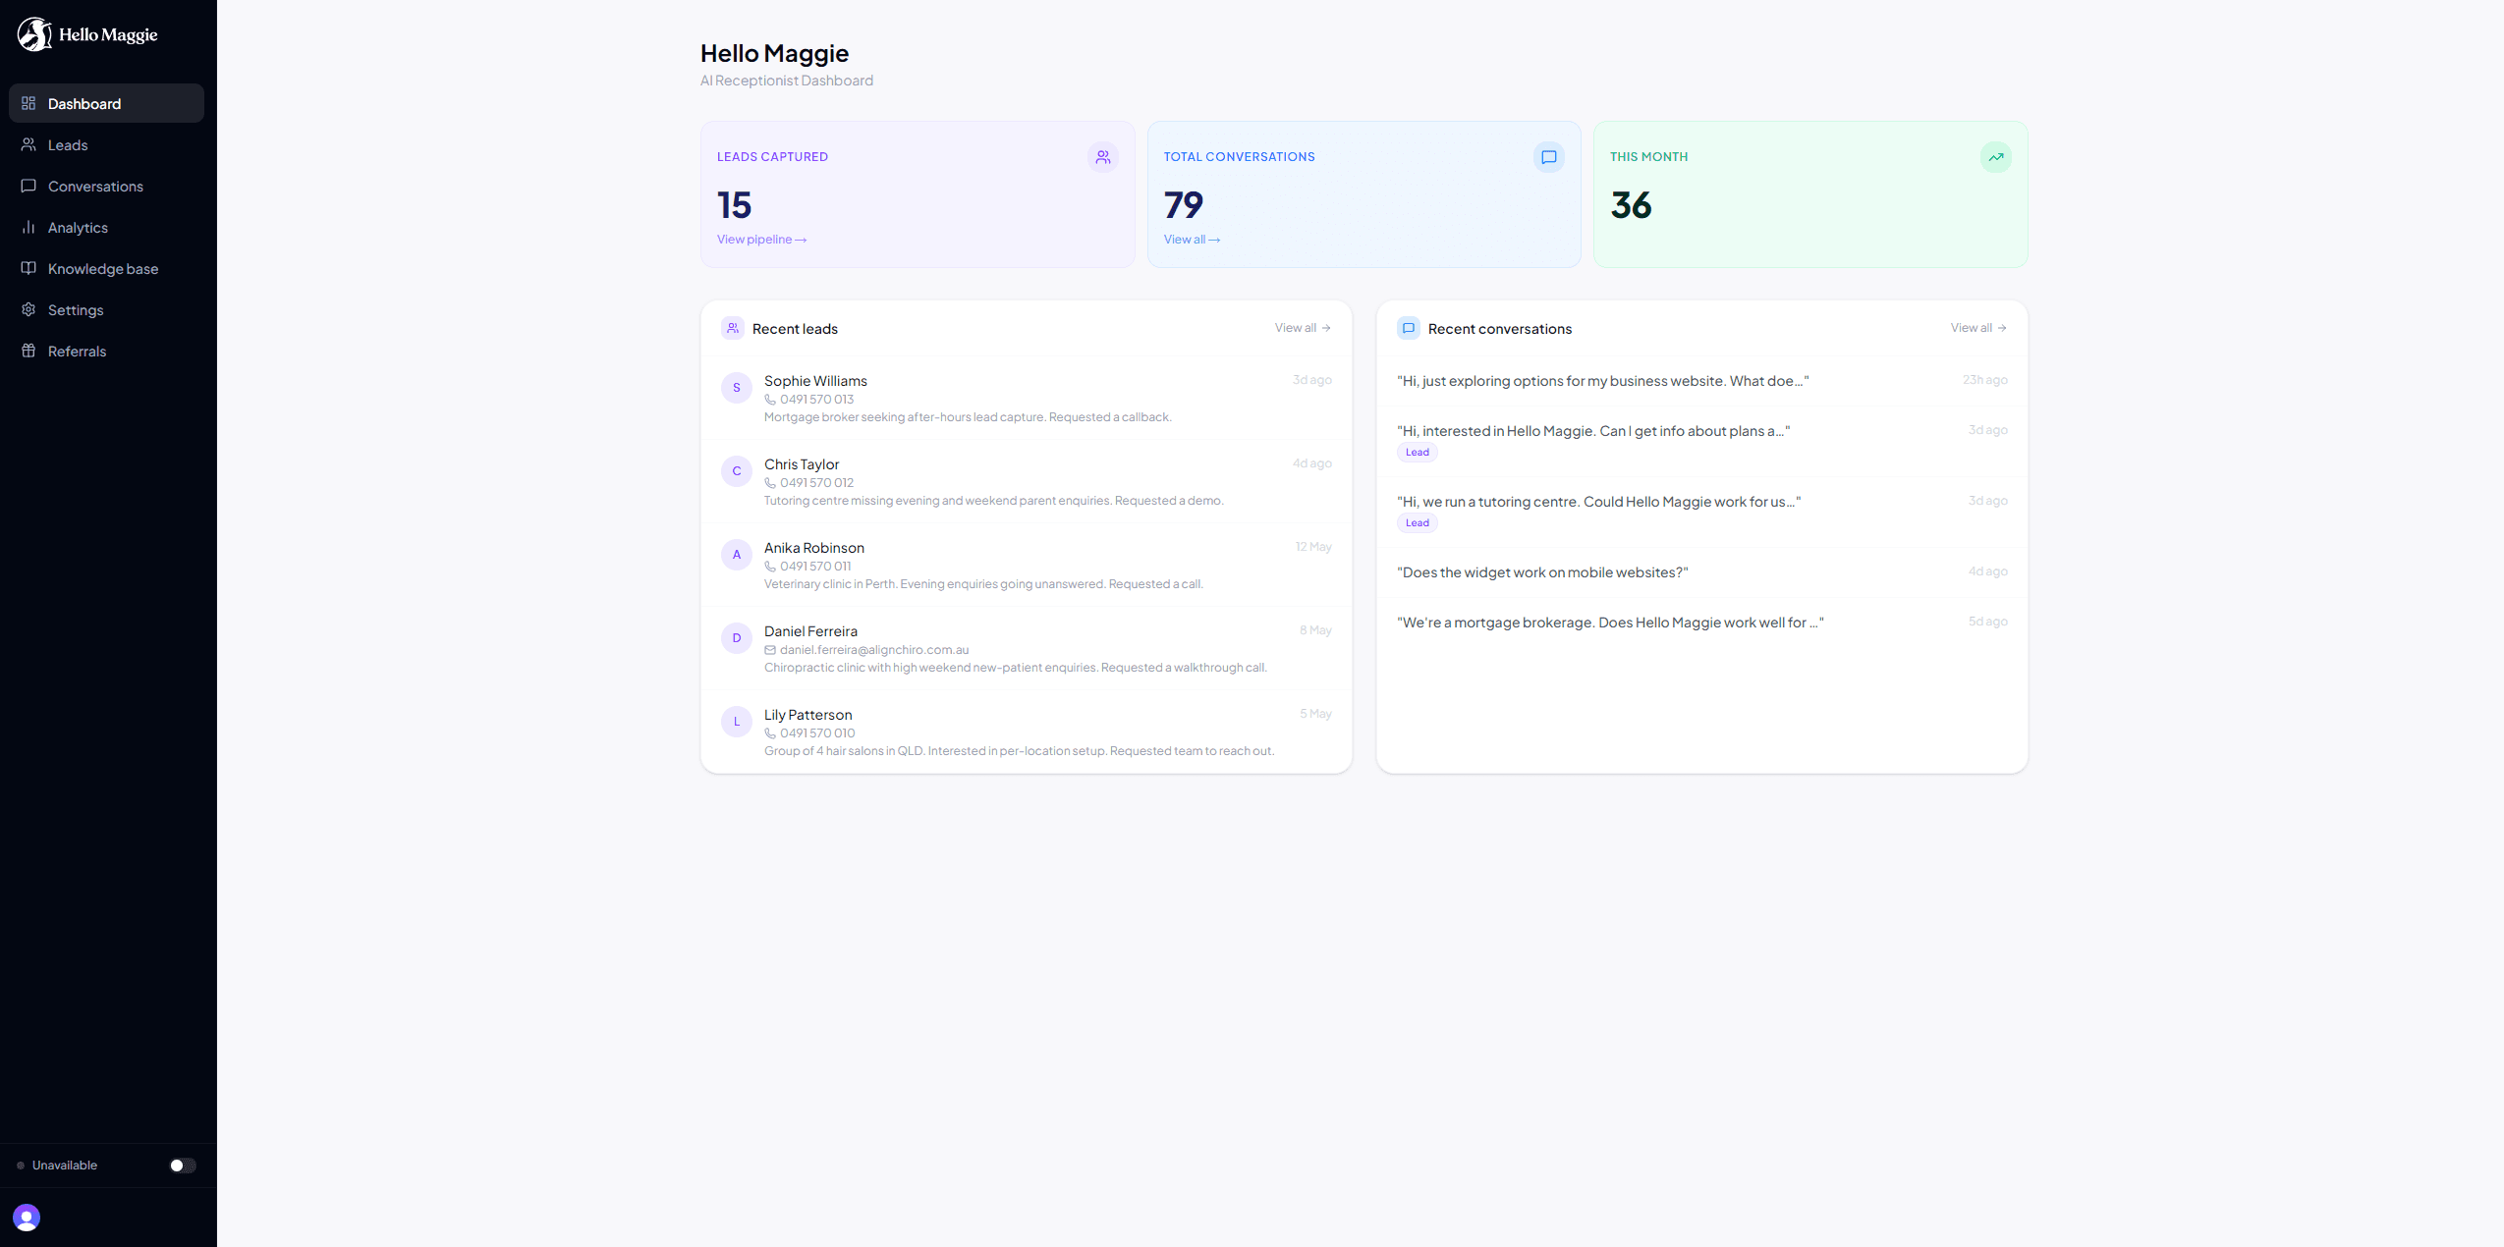Image resolution: width=2504 pixels, height=1247 pixels.
Task: Open Settings from the sidebar
Action: point(106,309)
